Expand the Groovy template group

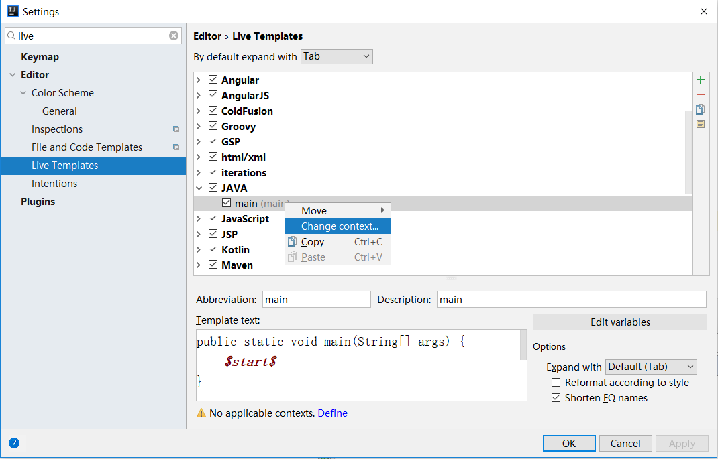[199, 127]
